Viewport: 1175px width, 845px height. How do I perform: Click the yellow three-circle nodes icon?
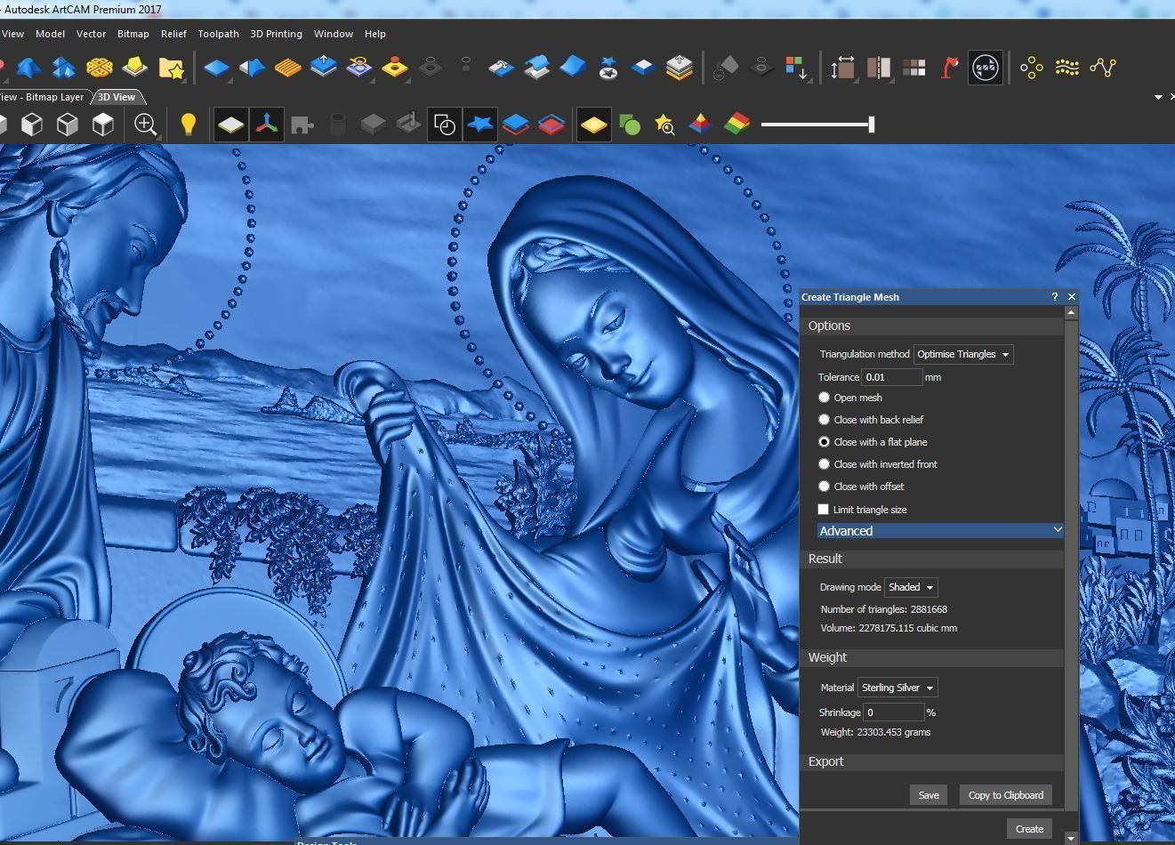coord(1032,68)
